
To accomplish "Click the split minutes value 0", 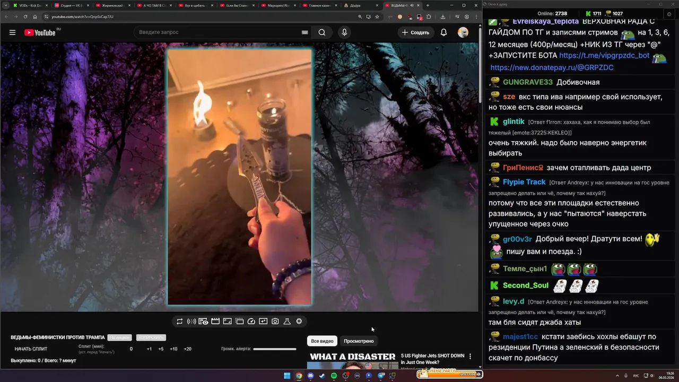I will tap(131, 349).
